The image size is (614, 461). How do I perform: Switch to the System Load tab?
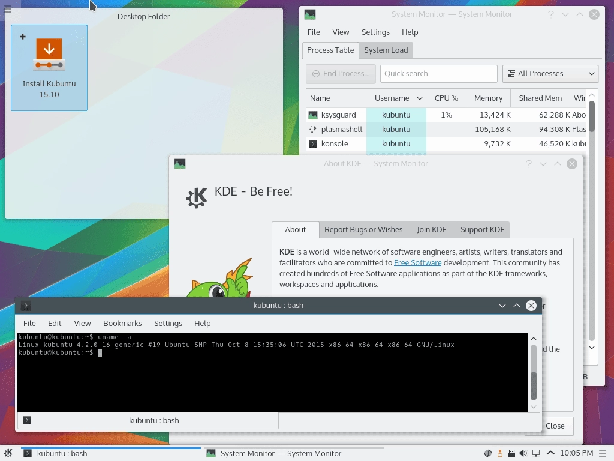(386, 50)
